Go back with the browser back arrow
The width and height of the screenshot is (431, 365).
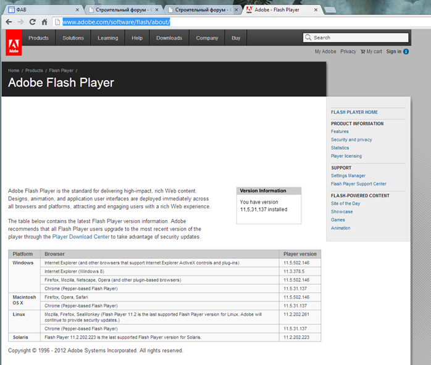pyautogui.click(x=9, y=22)
